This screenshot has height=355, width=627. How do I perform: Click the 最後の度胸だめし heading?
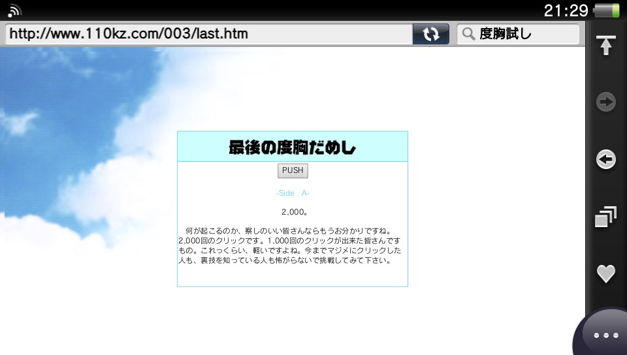point(293,147)
